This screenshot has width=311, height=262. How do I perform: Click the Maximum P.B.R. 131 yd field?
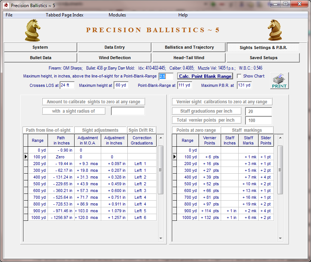tap(244, 85)
